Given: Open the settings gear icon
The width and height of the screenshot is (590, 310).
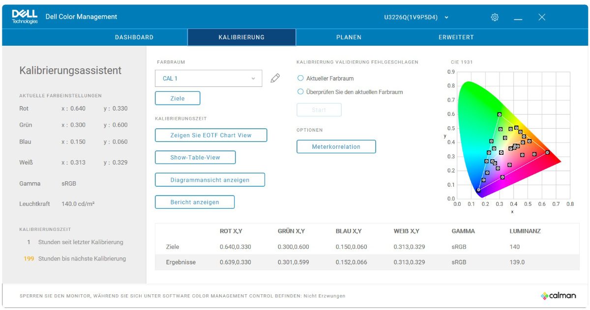Looking at the screenshot, I should coord(495,17).
